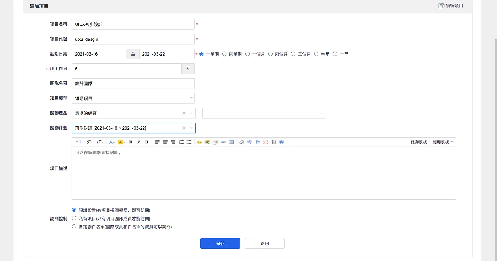Choose the 自定義白名單 access option
Image resolution: width=497 pixels, height=261 pixels.
click(x=74, y=227)
